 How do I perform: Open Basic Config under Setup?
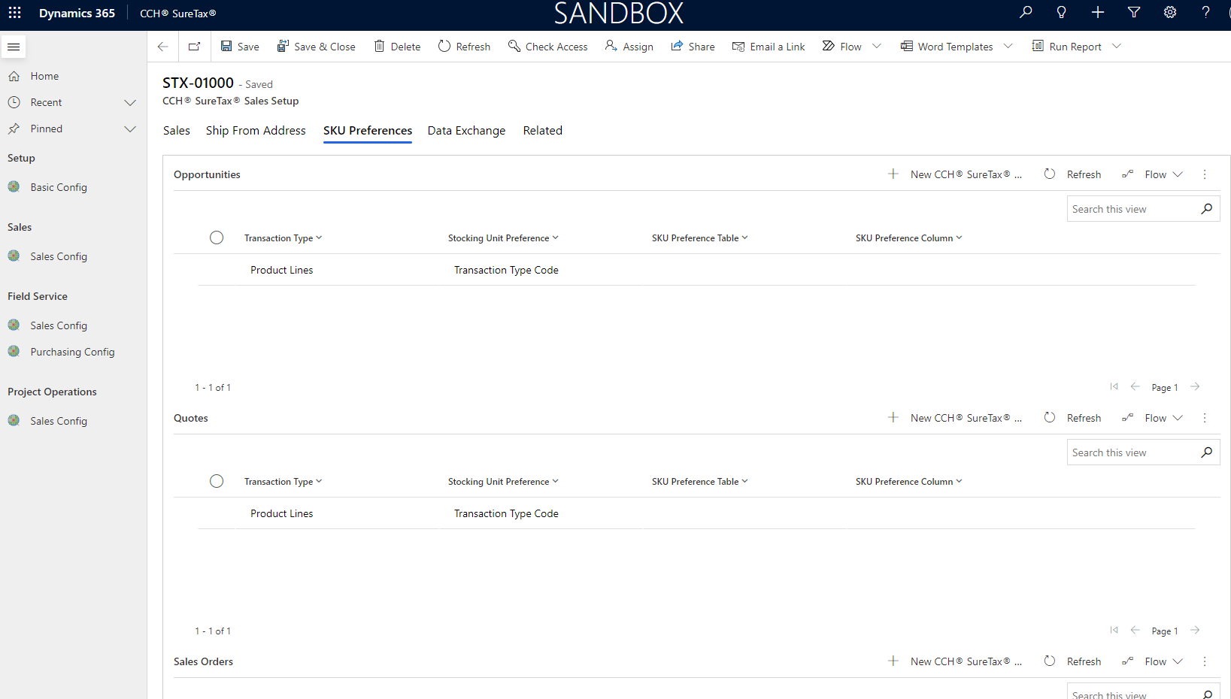59,187
